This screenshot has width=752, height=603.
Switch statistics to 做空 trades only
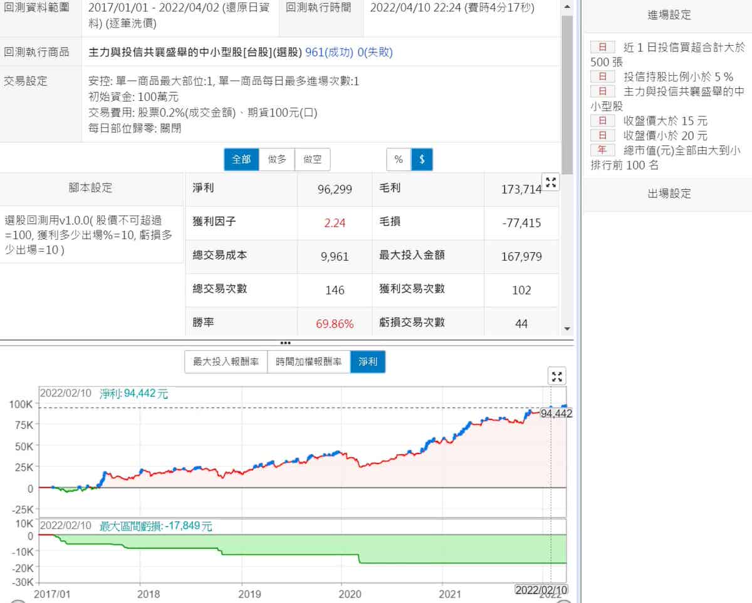coord(312,160)
